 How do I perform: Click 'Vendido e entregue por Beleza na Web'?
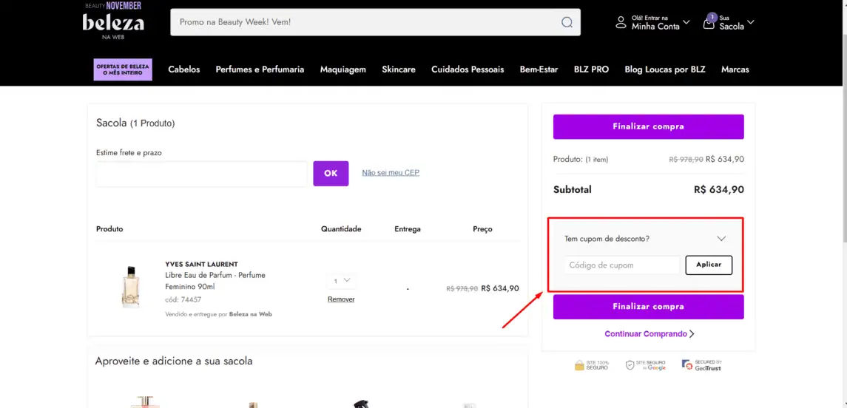218,314
